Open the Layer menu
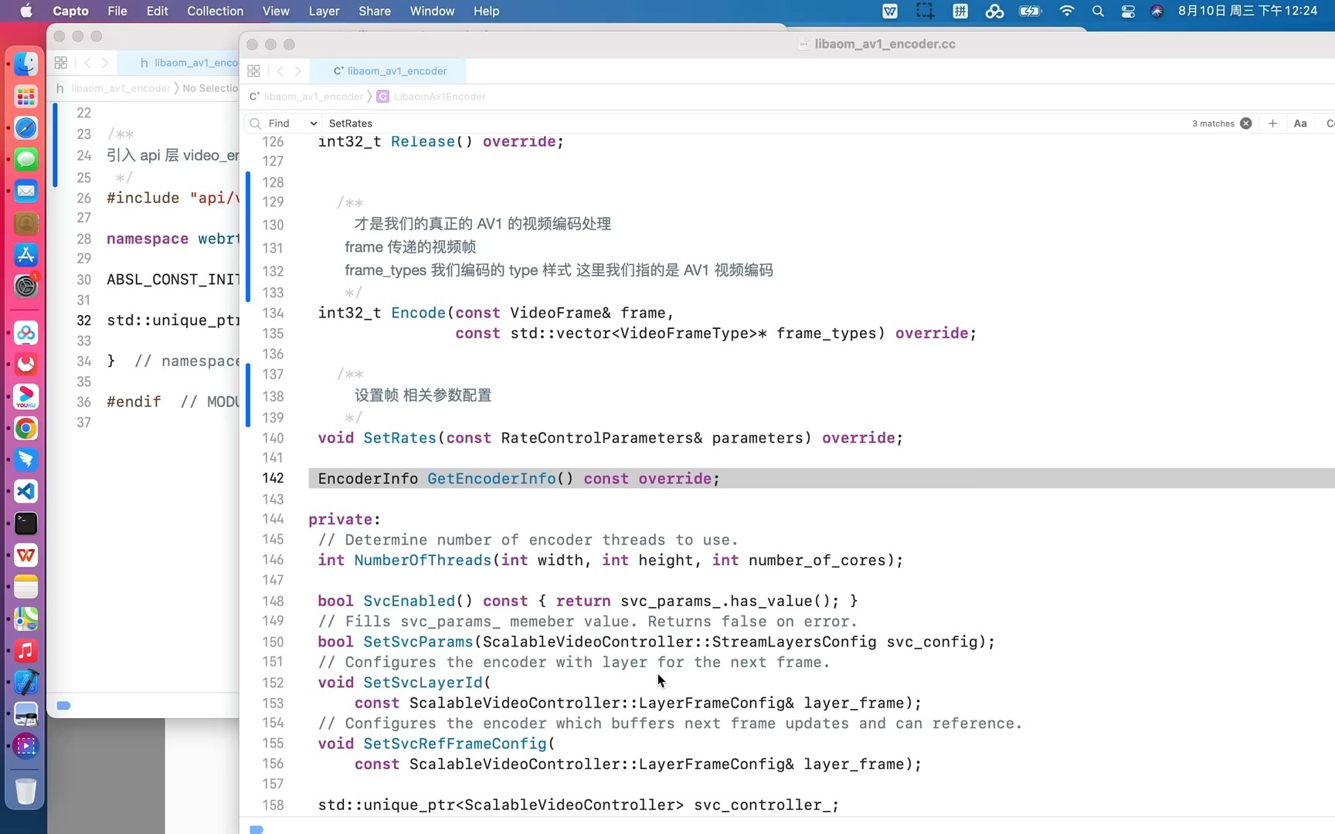 pyautogui.click(x=324, y=11)
